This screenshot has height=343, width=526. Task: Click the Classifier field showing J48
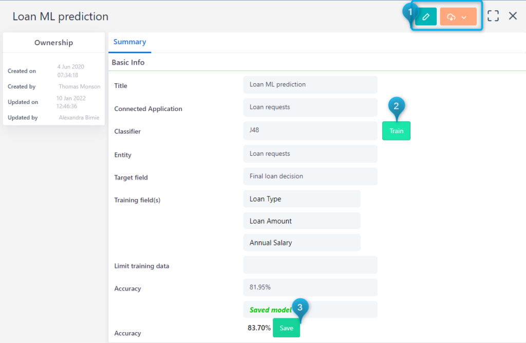(310, 131)
